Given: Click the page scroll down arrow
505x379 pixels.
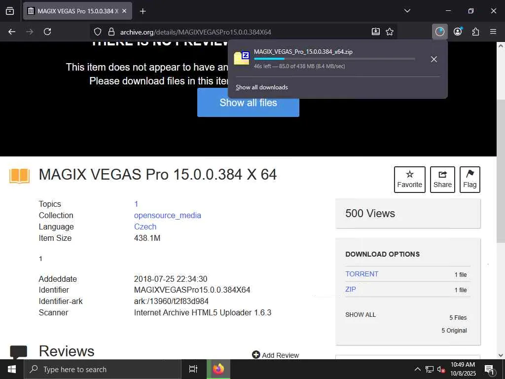Looking at the screenshot, I should 501,355.
